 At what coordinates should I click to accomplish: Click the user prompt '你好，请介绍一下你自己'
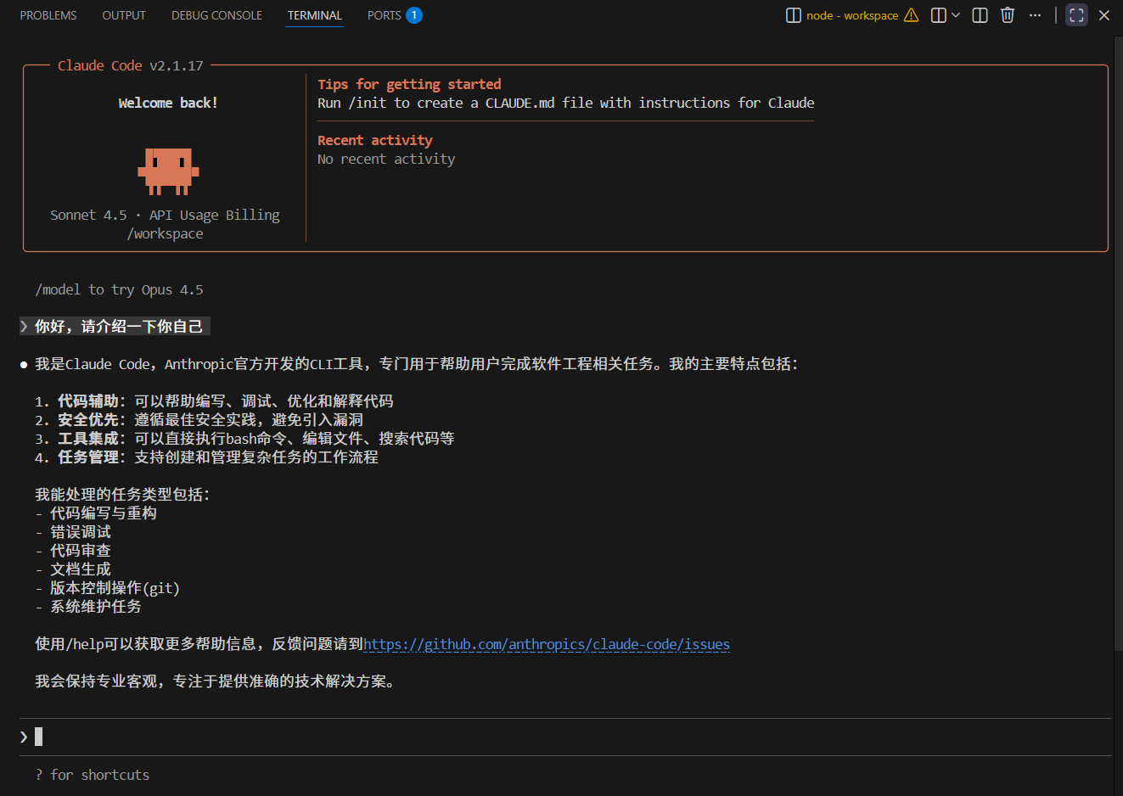click(119, 327)
